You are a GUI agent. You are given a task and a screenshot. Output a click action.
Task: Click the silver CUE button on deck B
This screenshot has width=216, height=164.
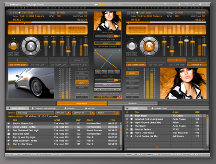tap(131, 46)
